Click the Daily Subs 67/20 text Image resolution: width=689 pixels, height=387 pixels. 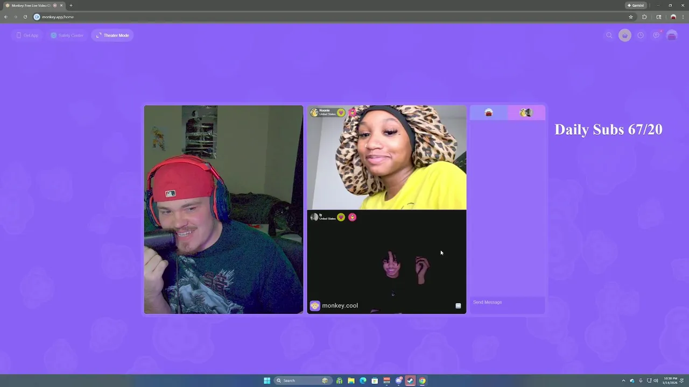click(x=608, y=130)
